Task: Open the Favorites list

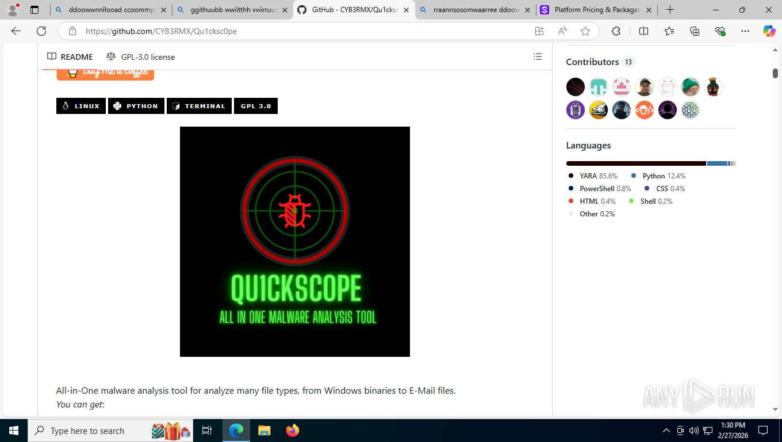Action: [x=669, y=31]
